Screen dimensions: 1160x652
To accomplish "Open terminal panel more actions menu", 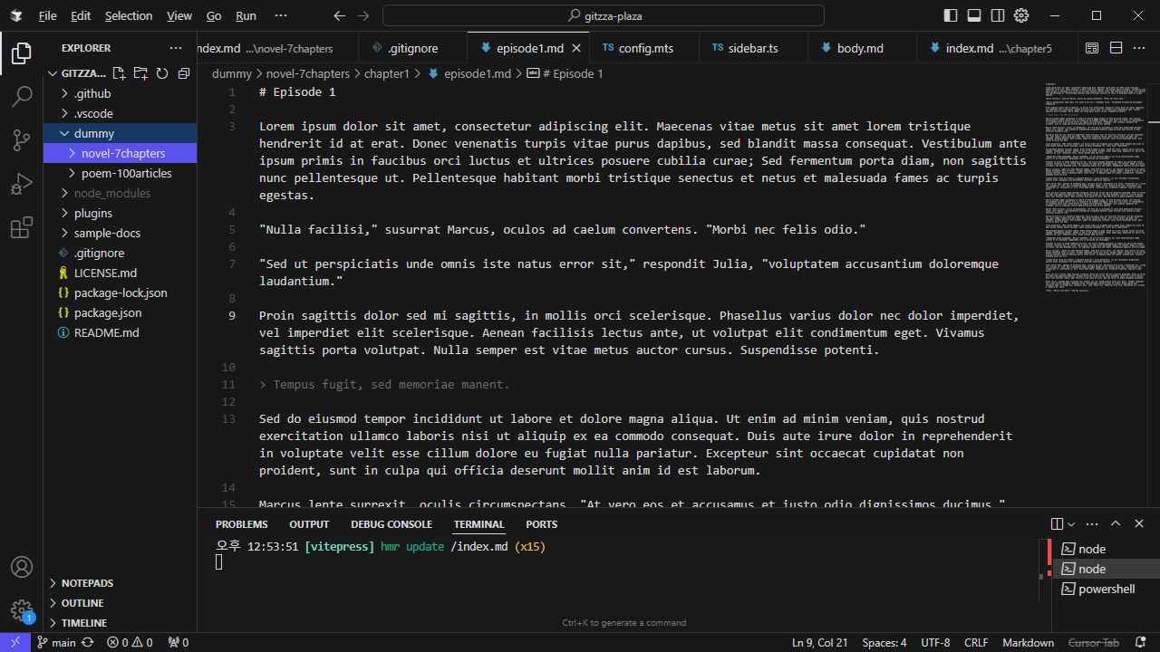I will coord(1093,523).
